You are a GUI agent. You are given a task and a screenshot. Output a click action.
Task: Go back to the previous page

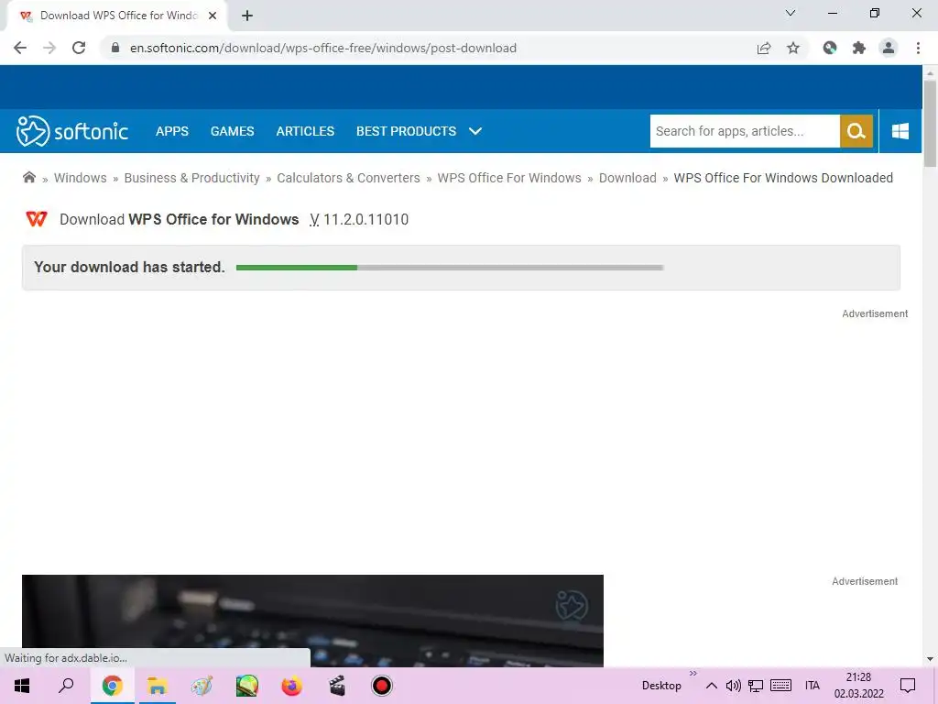(x=20, y=48)
